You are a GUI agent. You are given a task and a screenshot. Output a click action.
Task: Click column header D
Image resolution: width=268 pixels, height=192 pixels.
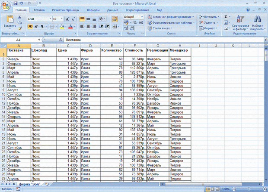90,46
